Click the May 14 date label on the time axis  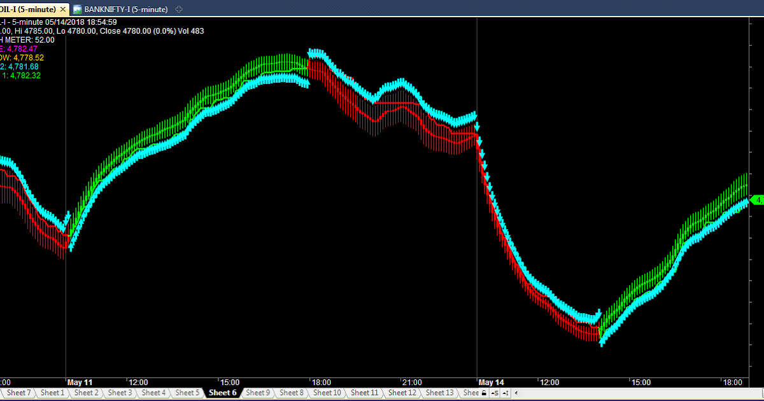tap(491, 382)
